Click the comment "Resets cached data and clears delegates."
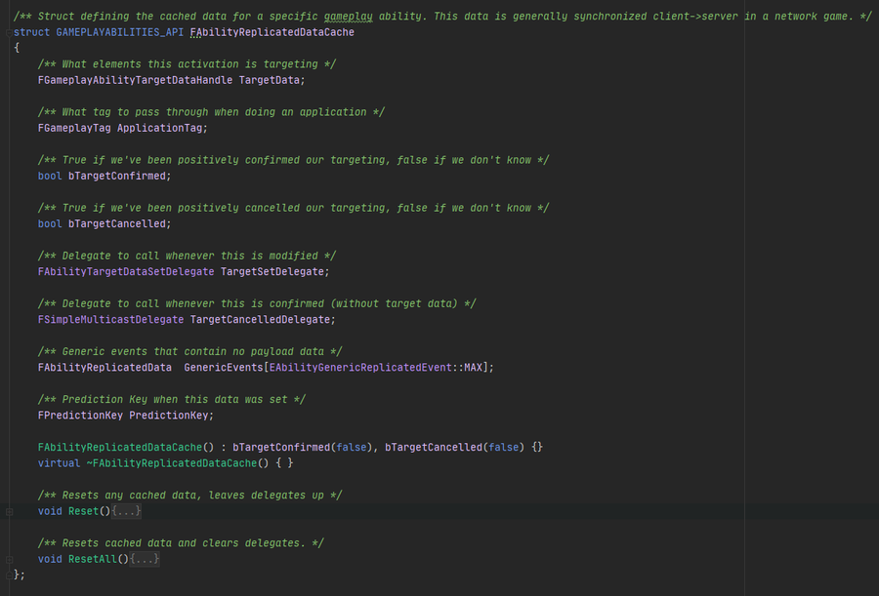 (181, 543)
